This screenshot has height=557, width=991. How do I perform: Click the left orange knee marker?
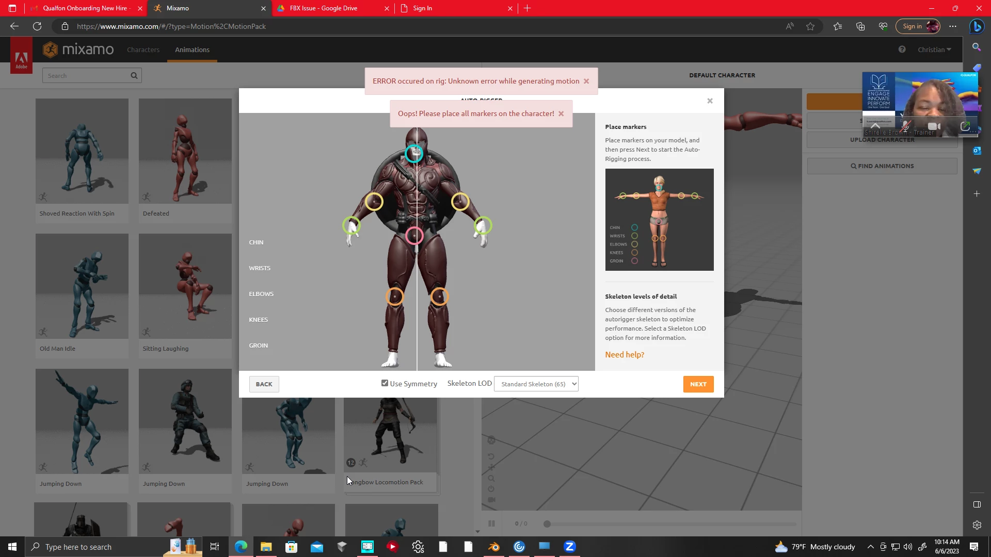395,297
